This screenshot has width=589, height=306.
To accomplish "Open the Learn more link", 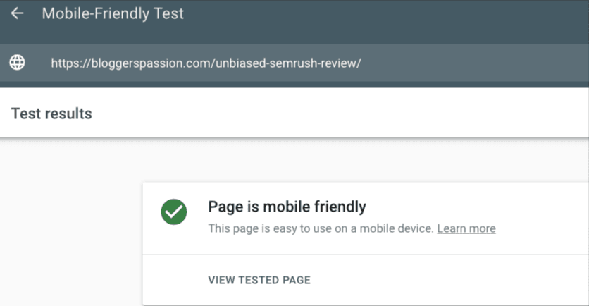I will [466, 228].
